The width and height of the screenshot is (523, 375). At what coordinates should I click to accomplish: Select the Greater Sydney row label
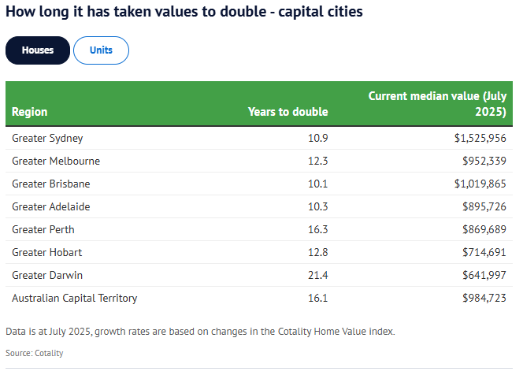47,138
